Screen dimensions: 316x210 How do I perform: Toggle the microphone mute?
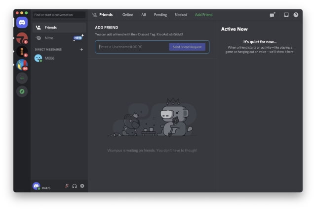coord(67,186)
